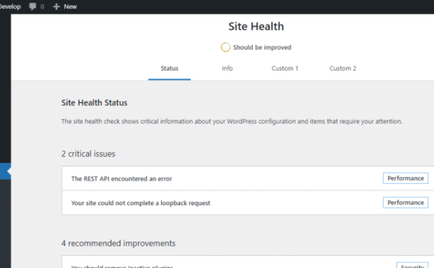Click Performance badge on loopback request row
Screen dimensions: 434x268
(406, 202)
